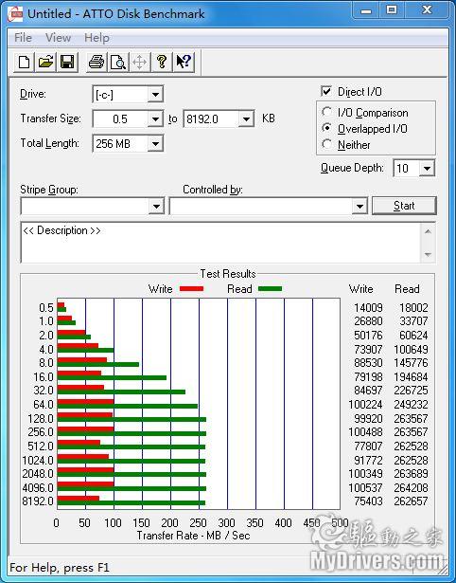Expand the Controlled by dropdown

[x=360, y=206]
